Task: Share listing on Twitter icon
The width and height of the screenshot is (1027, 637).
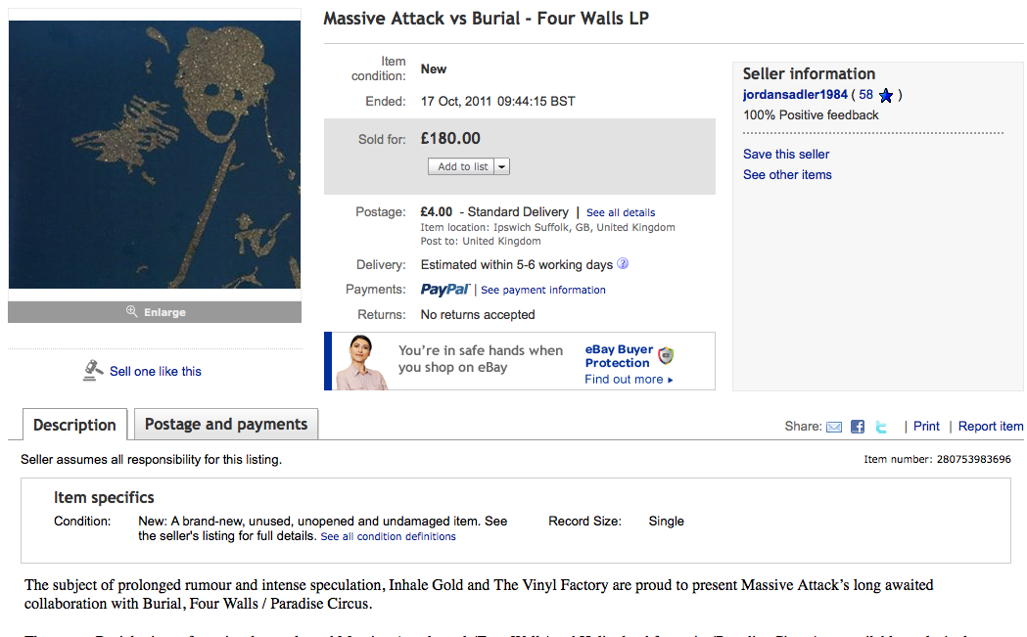Action: tap(881, 427)
